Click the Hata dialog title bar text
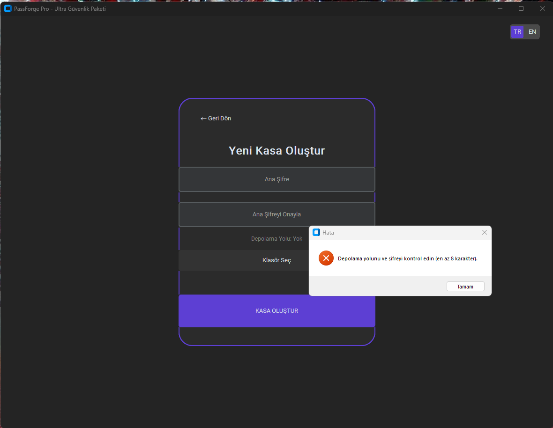 [328, 233]
